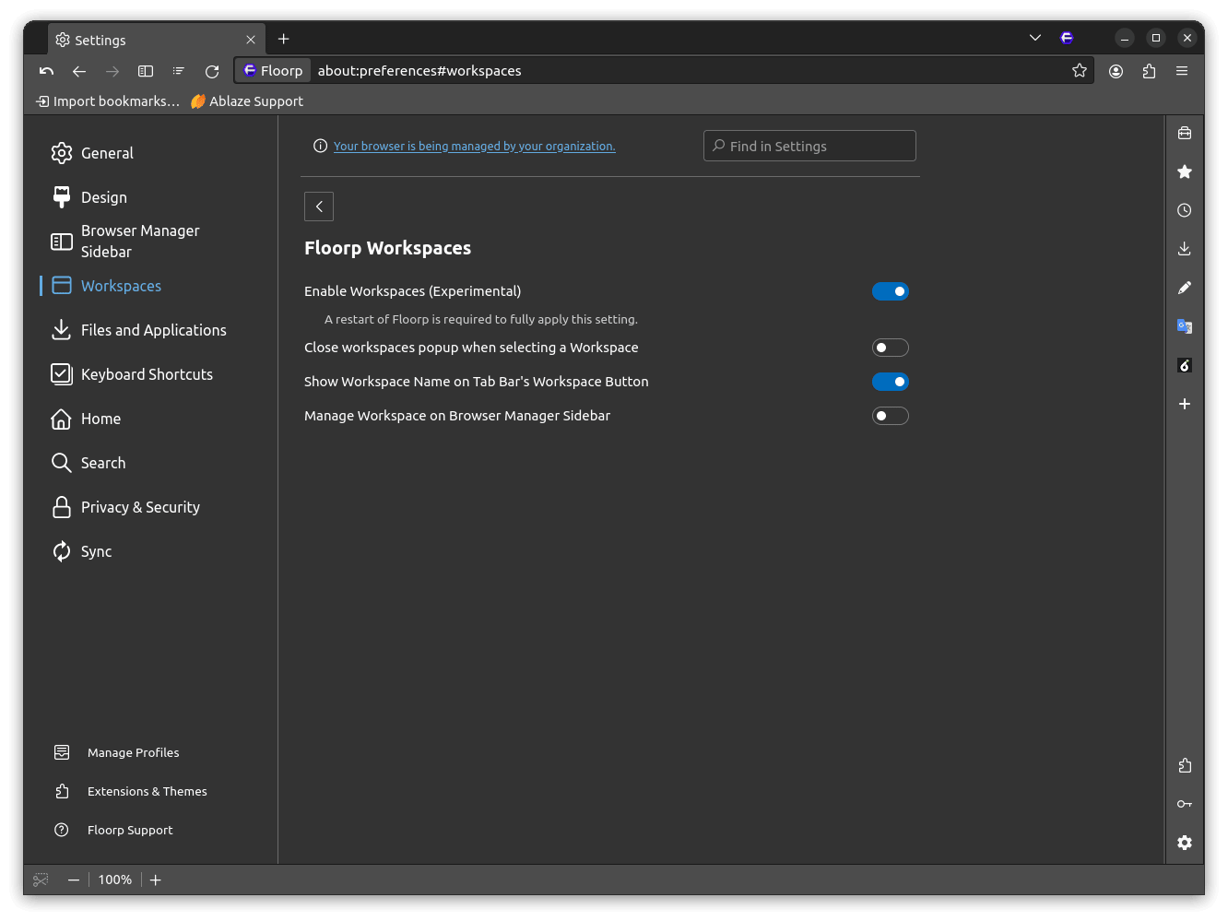Focus the Find in Settings search field
Viewport: 1228px width, 921px height.
pyautogui.click(x=809, y=146)
